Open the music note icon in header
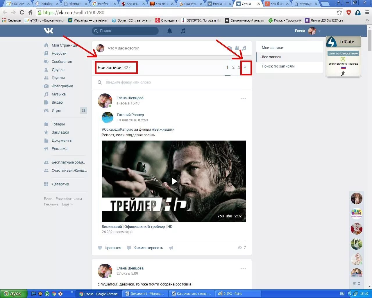This screenshot has height=298, width=372. 183,31
